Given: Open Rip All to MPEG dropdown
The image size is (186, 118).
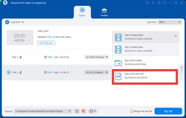Looking at the screenshot, I should 170,22.
